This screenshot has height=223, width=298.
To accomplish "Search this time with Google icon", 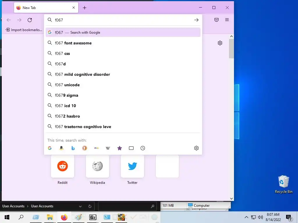I will pyautogui.click(x=50, y=148).
